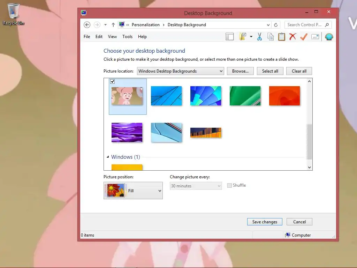
Task: Open the Picture location dropdown
Action: (180, 71)
